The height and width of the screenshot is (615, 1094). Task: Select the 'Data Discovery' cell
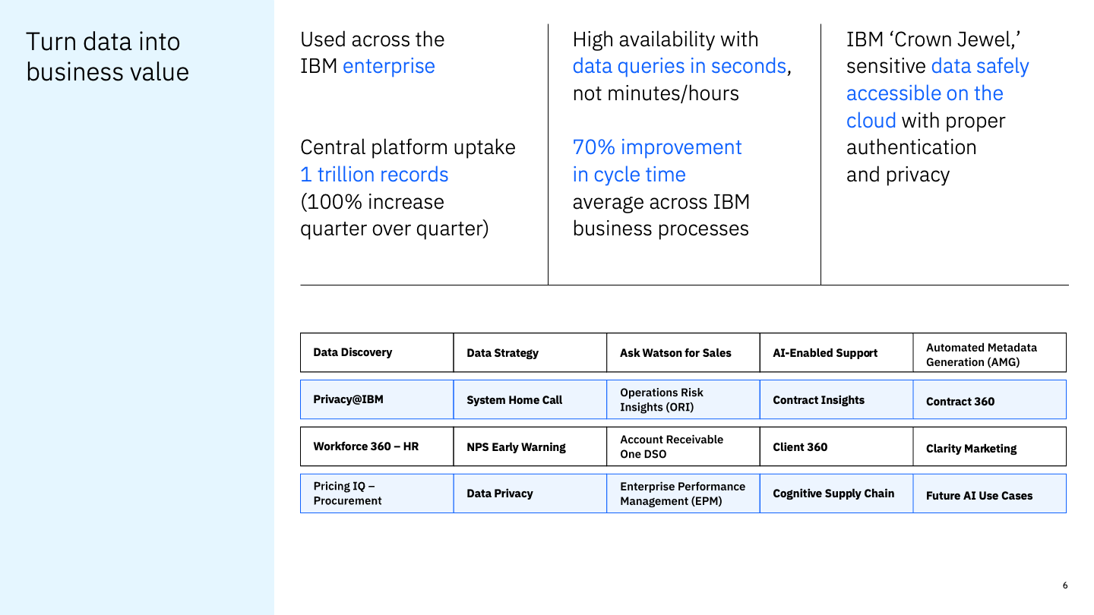click(x=377, y=352)
